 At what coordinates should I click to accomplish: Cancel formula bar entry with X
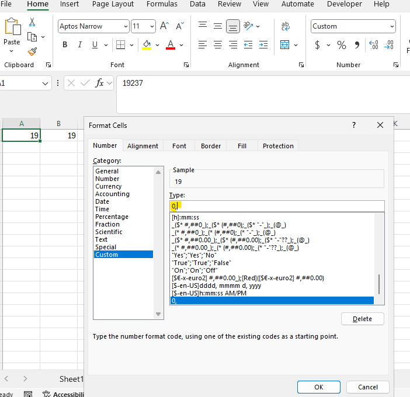71,83
